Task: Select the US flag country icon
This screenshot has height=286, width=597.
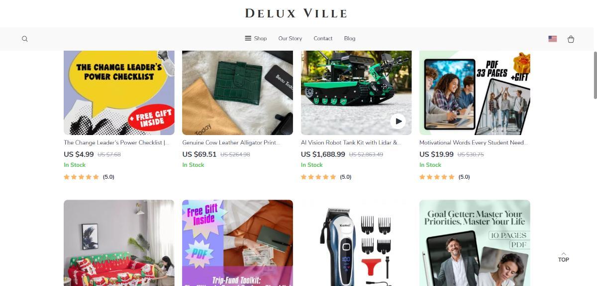Action: pyautogui.click(x=552, y=39)
